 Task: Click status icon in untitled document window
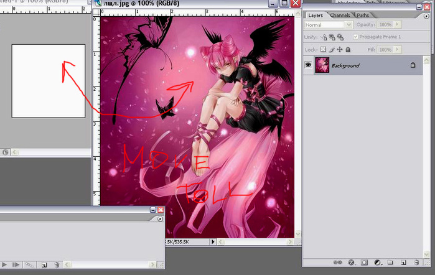tap(5, 152)
